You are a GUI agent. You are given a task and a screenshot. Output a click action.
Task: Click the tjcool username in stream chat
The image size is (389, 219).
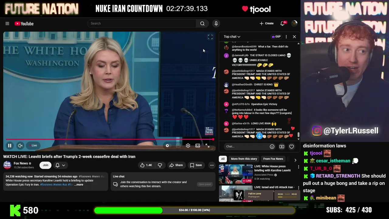pos(316,153)
